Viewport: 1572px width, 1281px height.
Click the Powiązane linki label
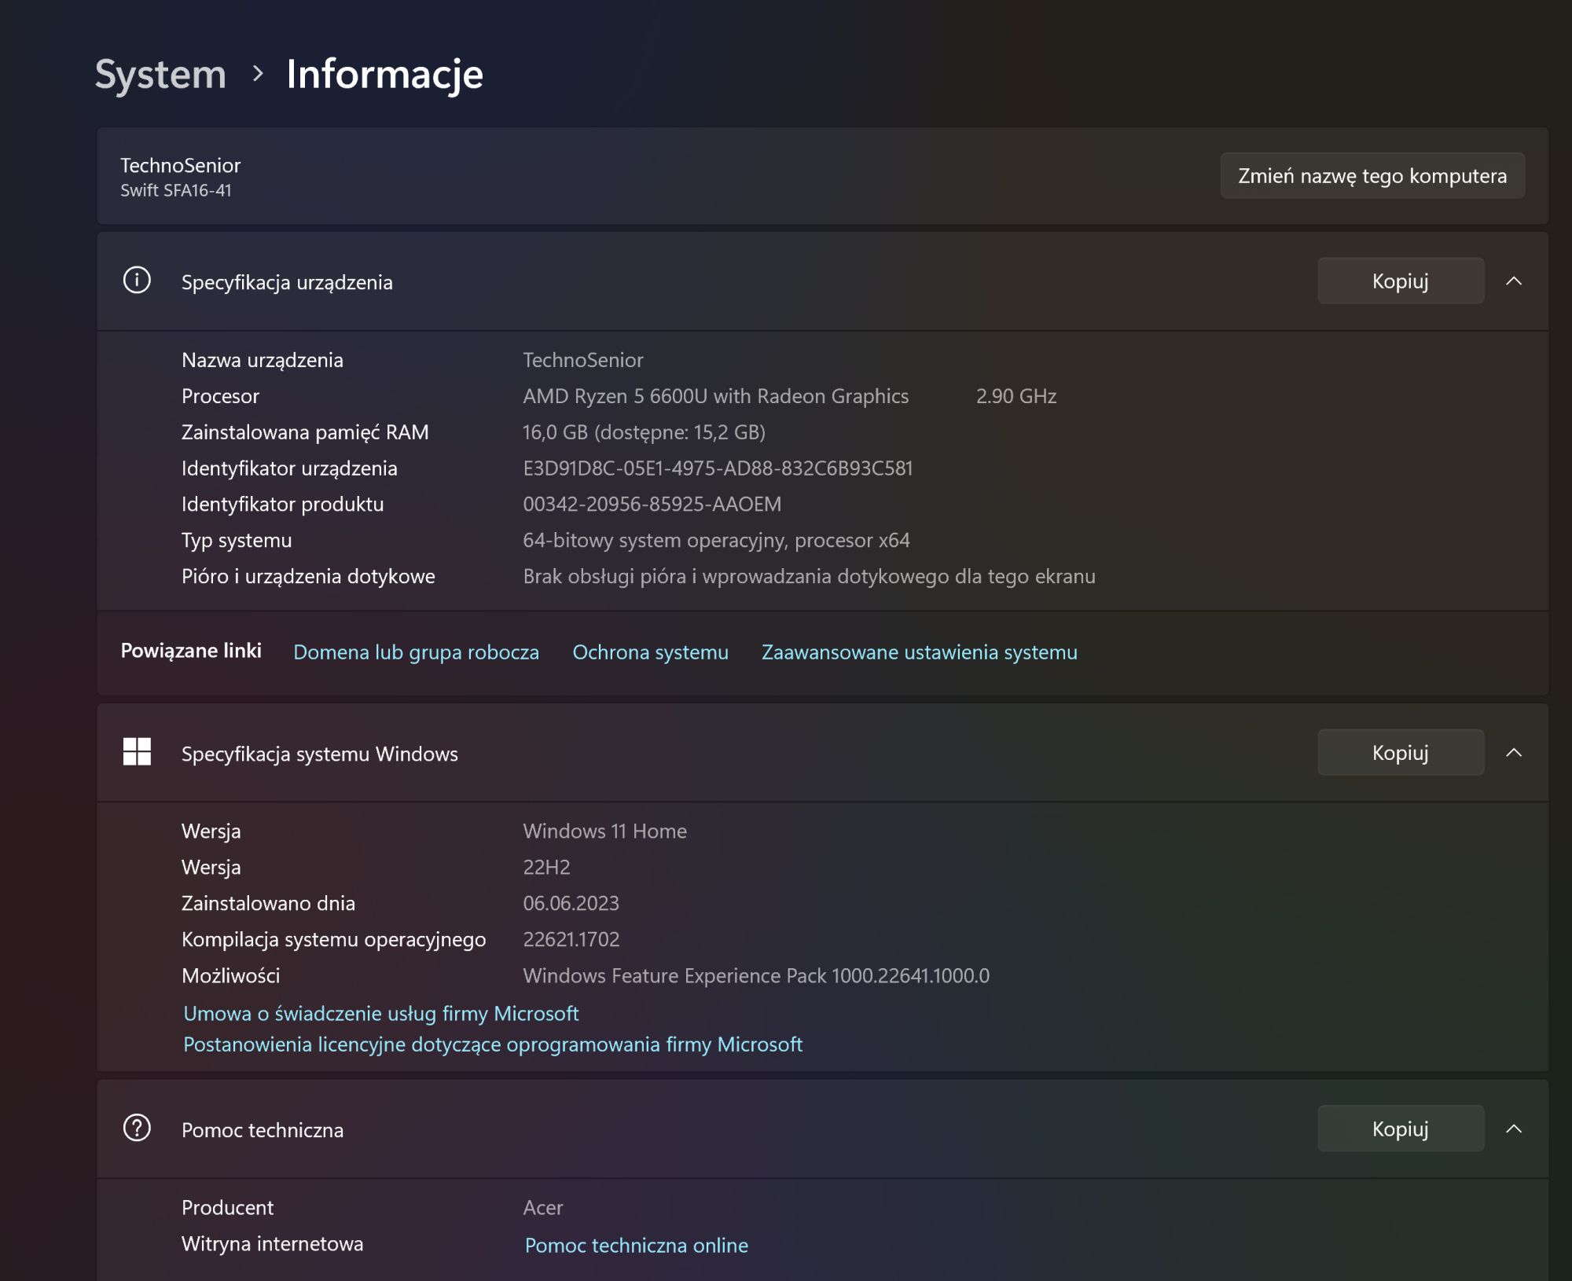[191, 651]
